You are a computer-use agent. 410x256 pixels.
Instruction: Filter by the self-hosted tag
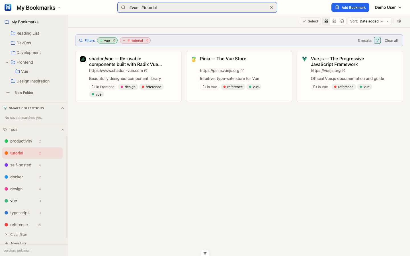click(x=32, y=165)
